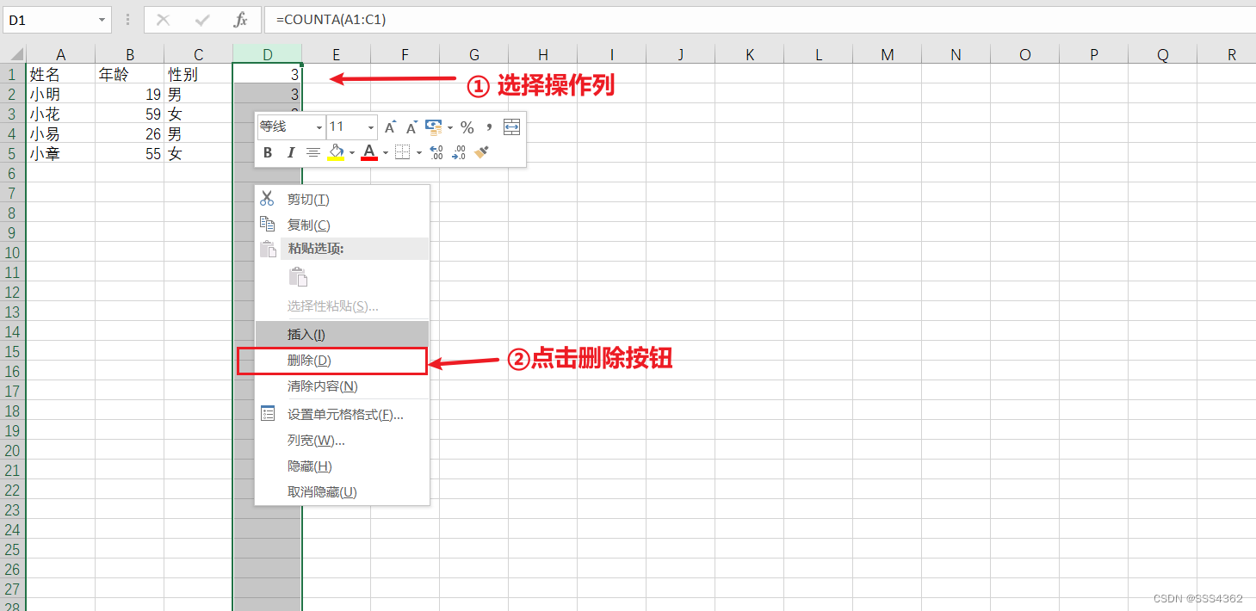Select column B header
Image resolution: width=1256 pixels, height=611 pixels.
(130, 54)
